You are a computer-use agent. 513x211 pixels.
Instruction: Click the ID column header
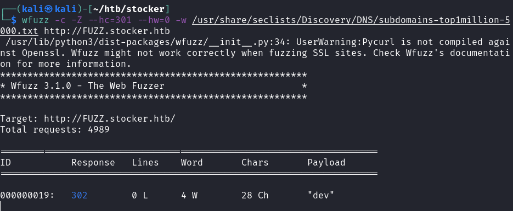point(5,163)
